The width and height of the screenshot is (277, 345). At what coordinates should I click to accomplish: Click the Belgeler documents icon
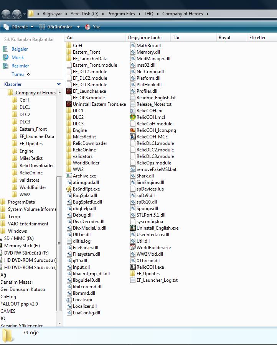click(5, 49)
